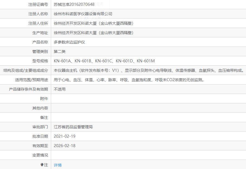Image resolution: width=246 pixels, height=169 pixels.
Task: Click the approval date 2021-02-19
Action: 64,136
